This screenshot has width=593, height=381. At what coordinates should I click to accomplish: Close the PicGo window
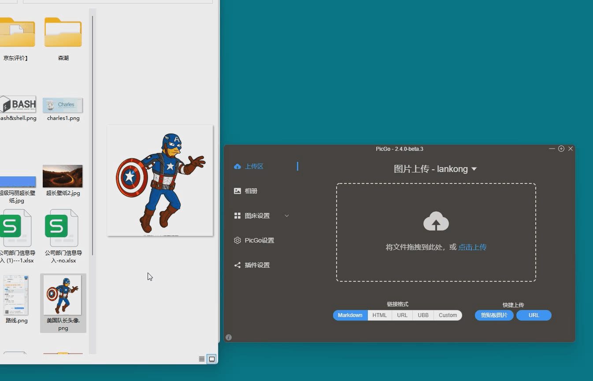(571, 149)
